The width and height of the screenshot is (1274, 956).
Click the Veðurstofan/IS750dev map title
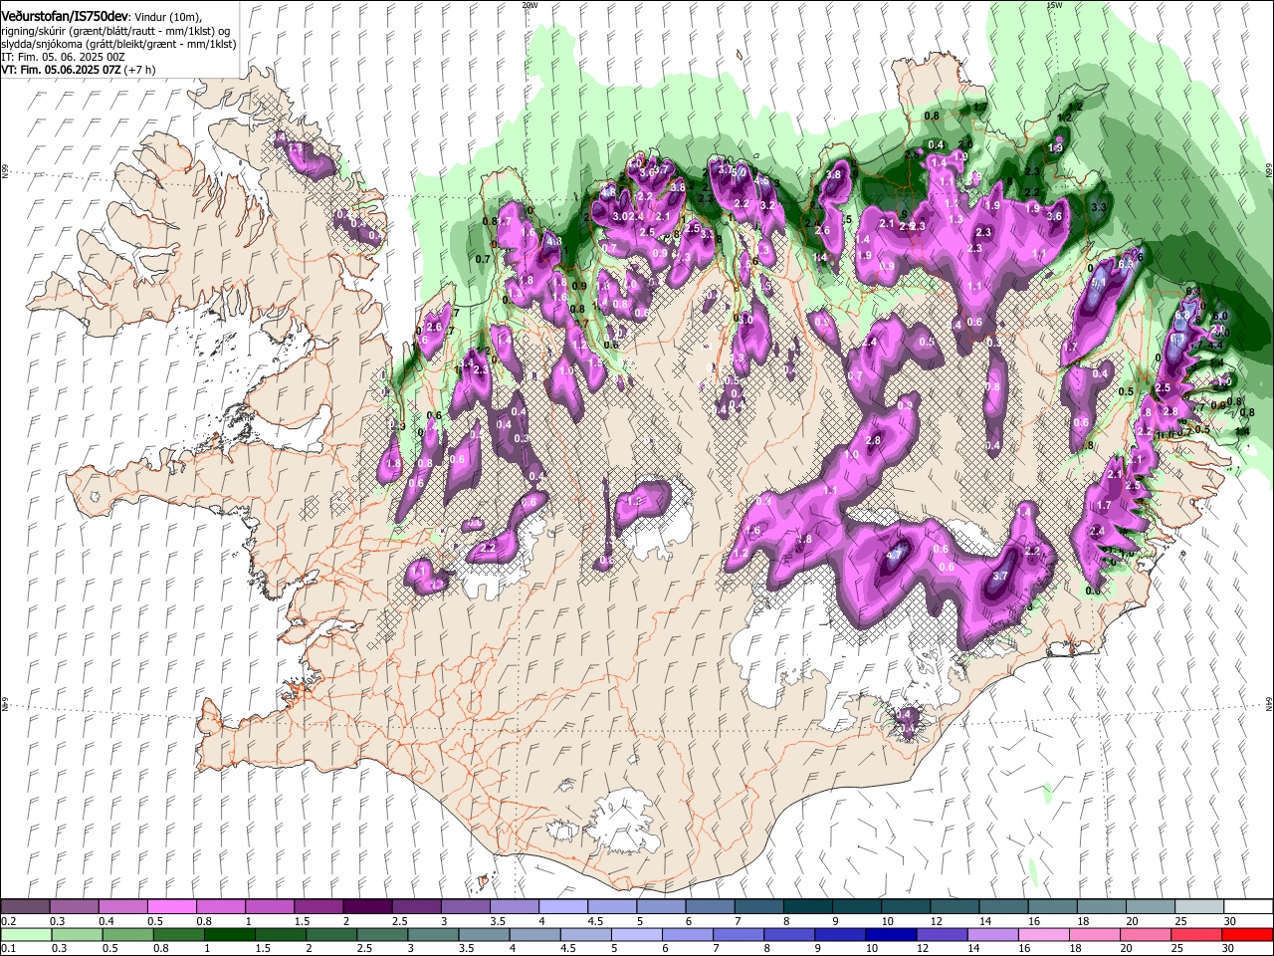click(x=66, y=16)
